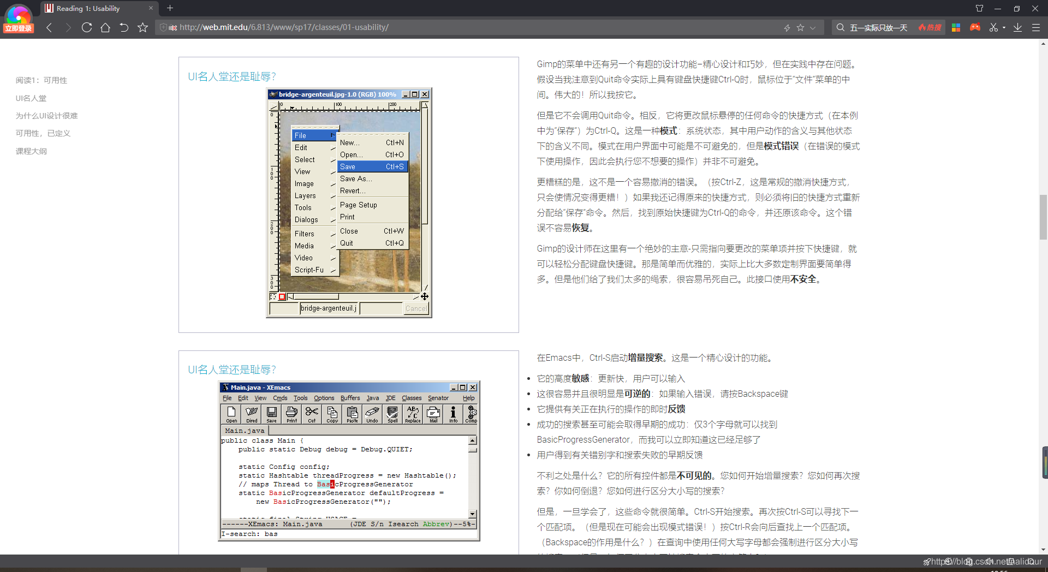Start the scissors screenshot tool

pos(993,27)
